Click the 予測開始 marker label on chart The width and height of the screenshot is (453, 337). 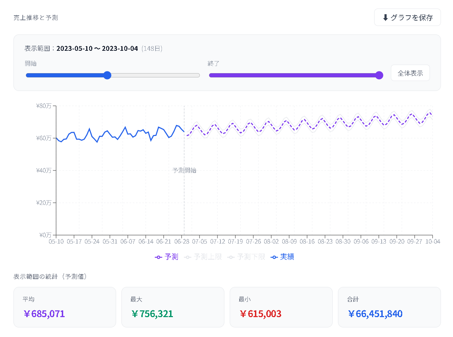(184, 170)
